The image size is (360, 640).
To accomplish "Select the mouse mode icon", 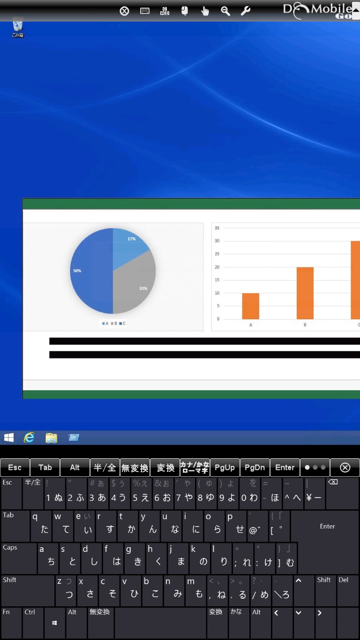I will coord(185,11).
